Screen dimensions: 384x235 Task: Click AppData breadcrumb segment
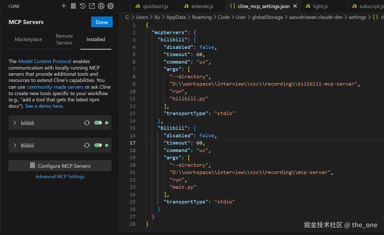pyautogui.click(x=176, y=17)
